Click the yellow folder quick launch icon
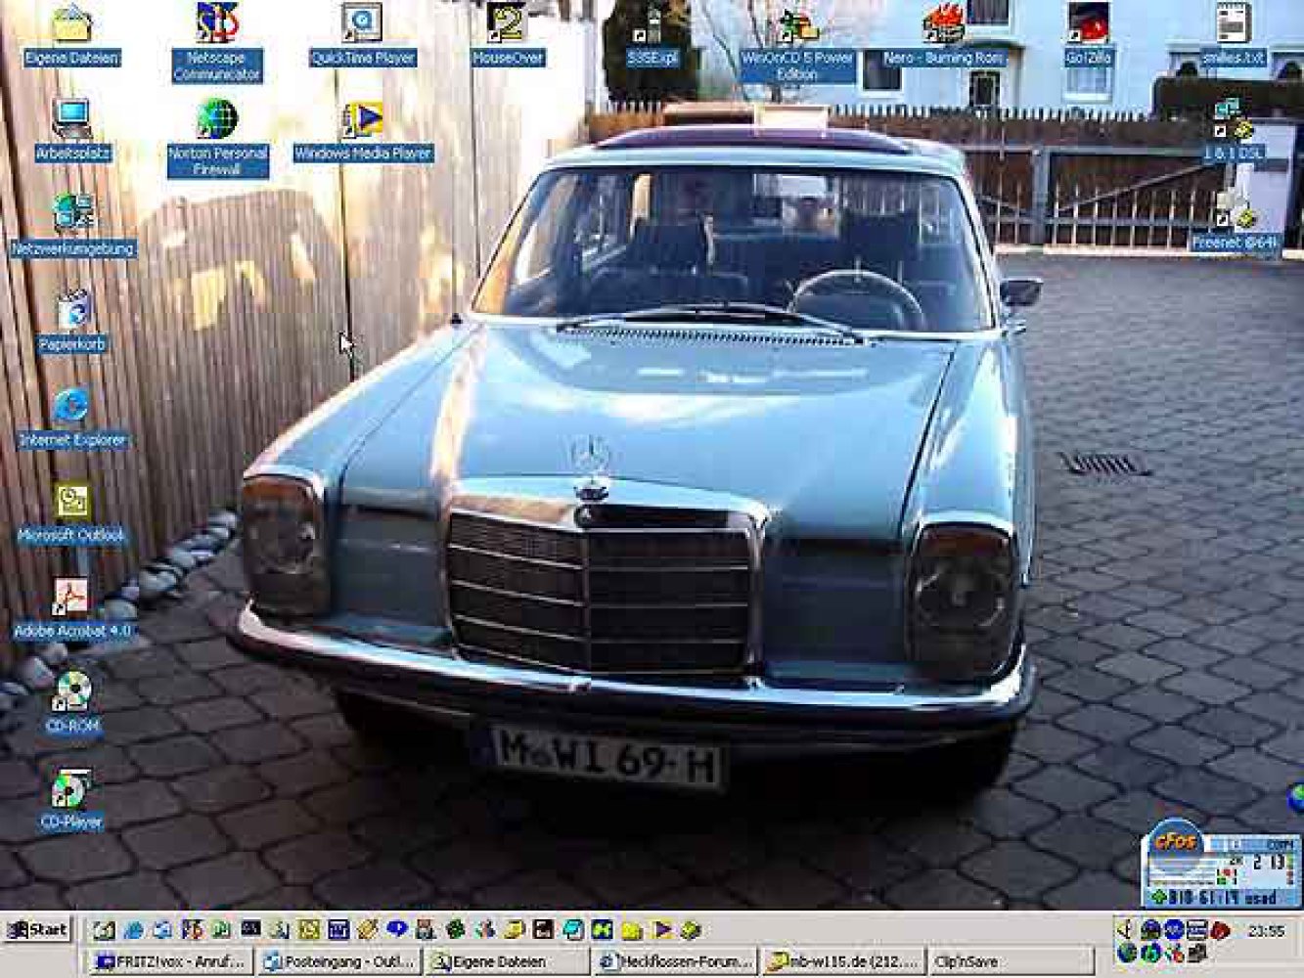The width and height of the screenshot is (1304, 978). click(632, 930)
